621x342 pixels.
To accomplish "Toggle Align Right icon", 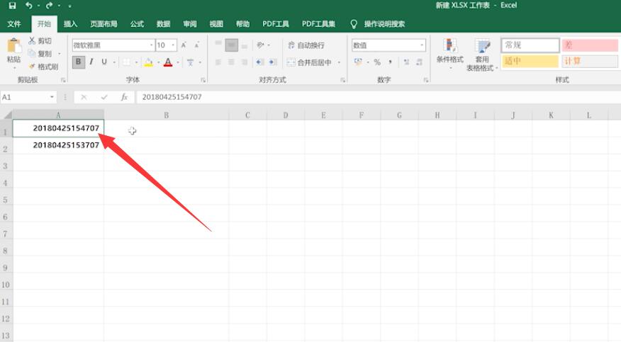I will (x=245, y=62).
